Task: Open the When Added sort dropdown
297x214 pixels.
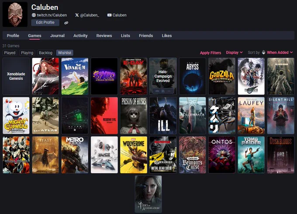Action: pos(280,53)
